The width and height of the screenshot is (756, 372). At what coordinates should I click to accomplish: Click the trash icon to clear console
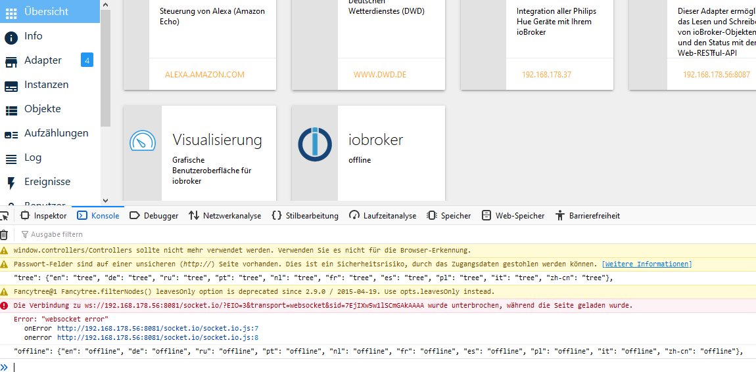(x=4, y=234)
